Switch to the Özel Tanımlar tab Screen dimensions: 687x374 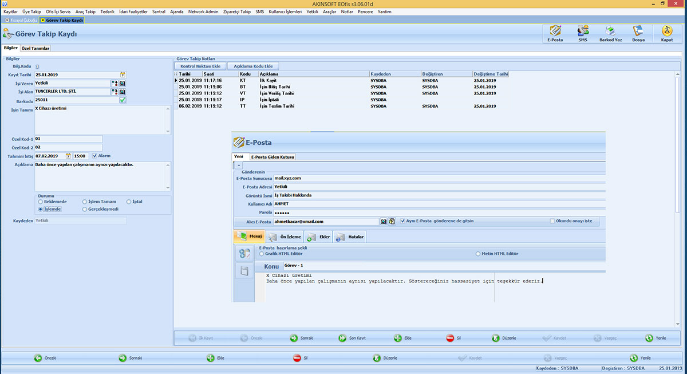point(35,48)
